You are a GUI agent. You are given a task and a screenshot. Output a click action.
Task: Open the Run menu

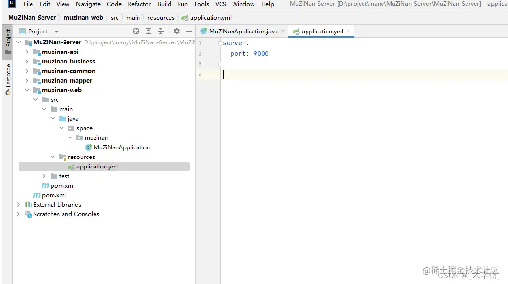pos(182,4)
